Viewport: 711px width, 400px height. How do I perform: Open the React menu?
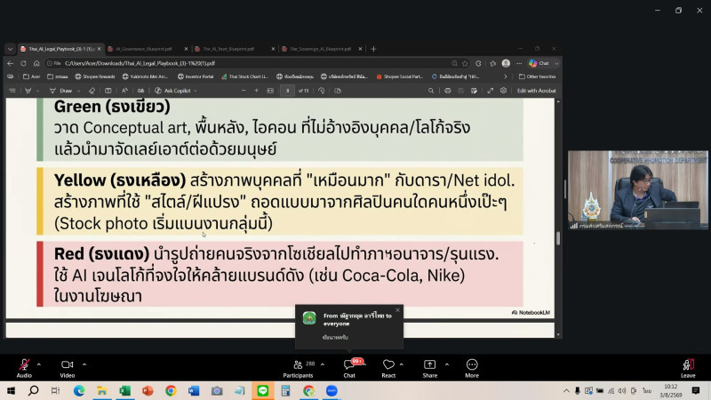[388, 368]
